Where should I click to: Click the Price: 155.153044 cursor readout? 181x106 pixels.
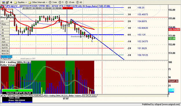click(x=17, y=100)
